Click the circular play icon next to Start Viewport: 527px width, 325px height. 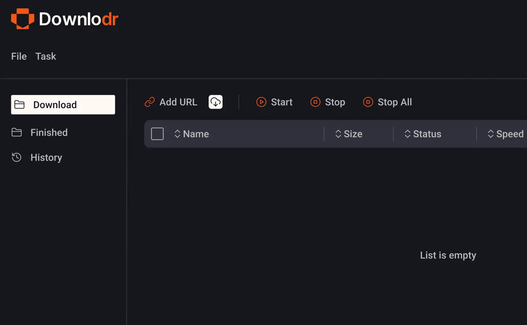point(261,102)
